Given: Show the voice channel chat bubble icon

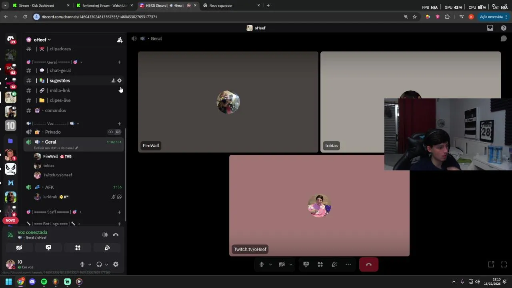Looking at the screenshot, I should pyautogui.click(x=504, y=38).
